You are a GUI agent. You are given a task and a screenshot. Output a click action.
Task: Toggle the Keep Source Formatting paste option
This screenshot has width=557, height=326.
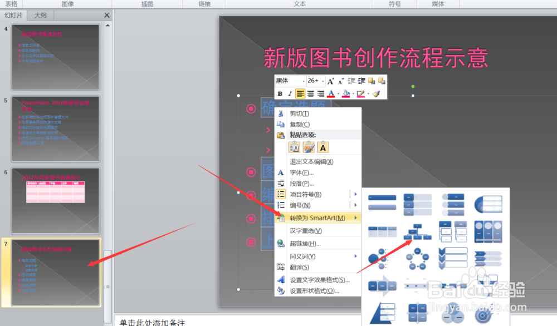pos(295,147)
